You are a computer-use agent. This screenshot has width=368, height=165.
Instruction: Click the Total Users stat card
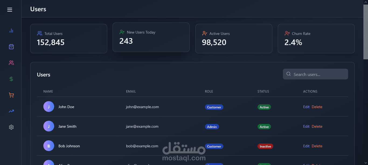[69, 39]
